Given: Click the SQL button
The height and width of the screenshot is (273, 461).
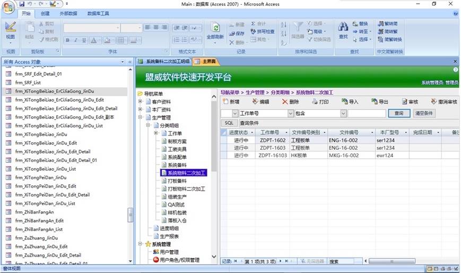Looking at the screenshot, I should (229, 123).
